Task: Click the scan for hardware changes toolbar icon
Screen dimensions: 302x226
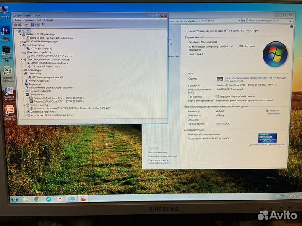Action: 43,25
